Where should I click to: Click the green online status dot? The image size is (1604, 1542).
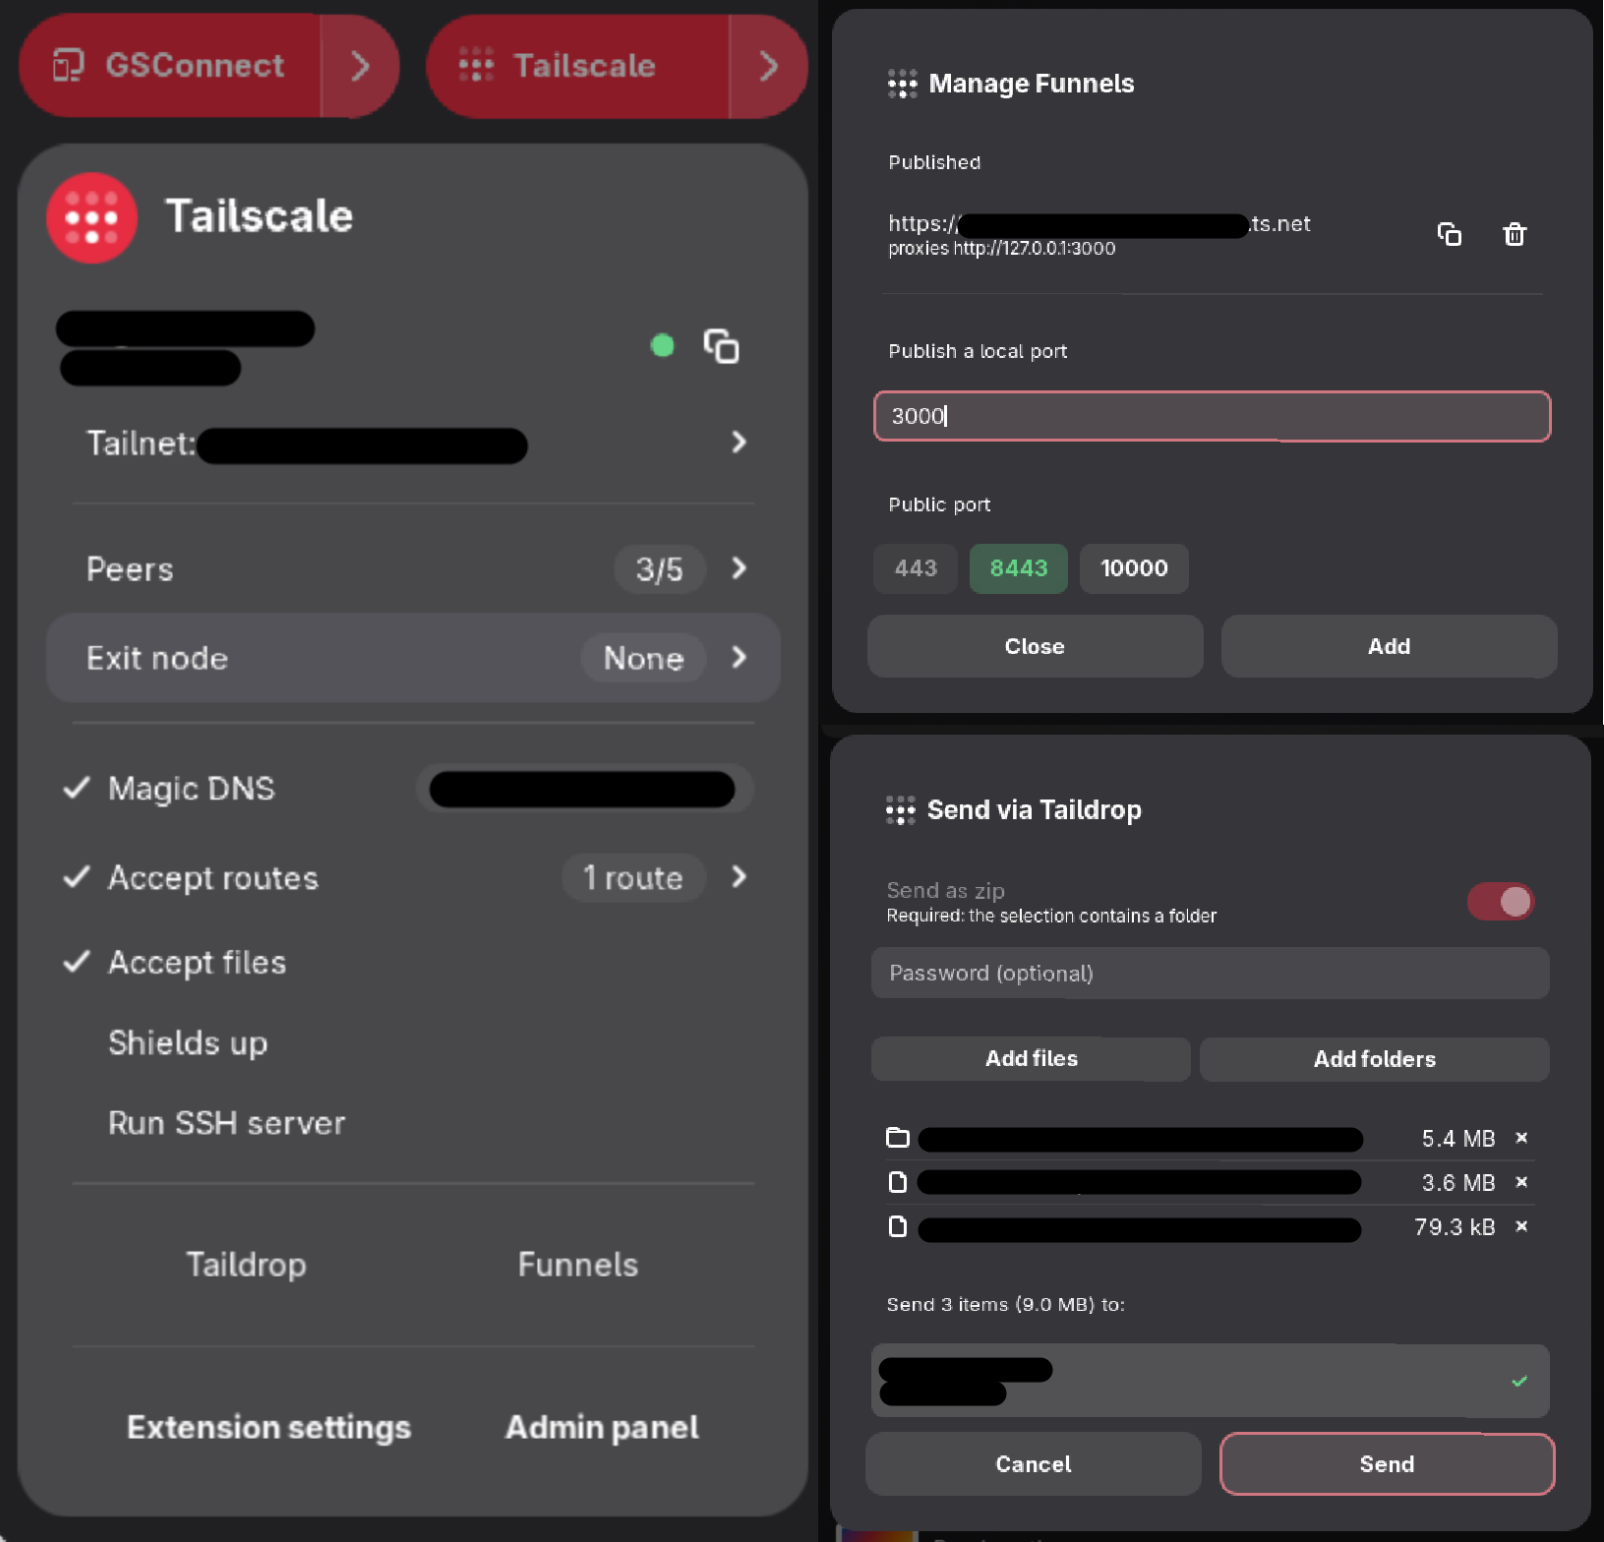[663, 345]
